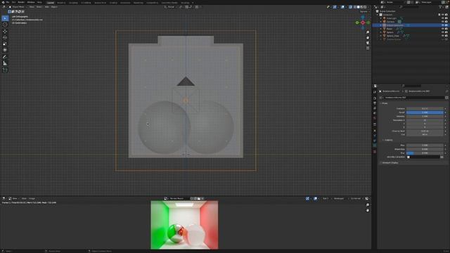This screenshot has height=253, width=450.
Task: Select the Room object in outliner
Action: (x=389, y=29)
